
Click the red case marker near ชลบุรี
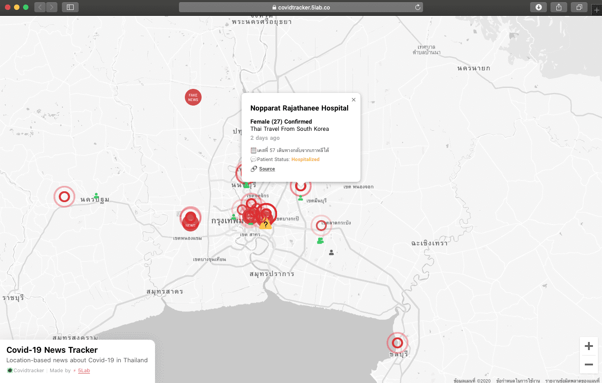pyautogui.click(x=397, y=342)
